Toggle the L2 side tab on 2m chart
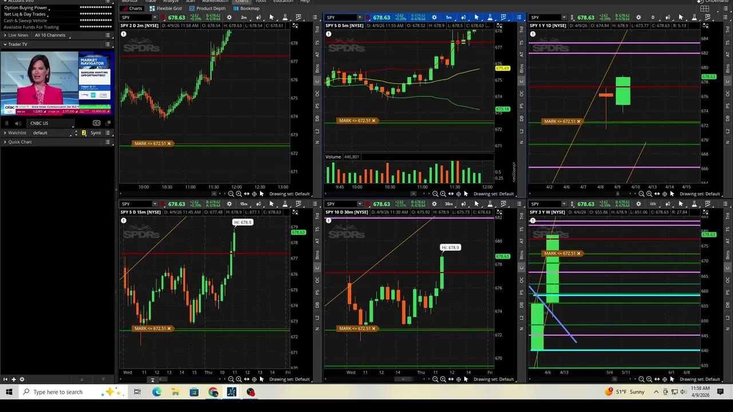 click(317, 131)
